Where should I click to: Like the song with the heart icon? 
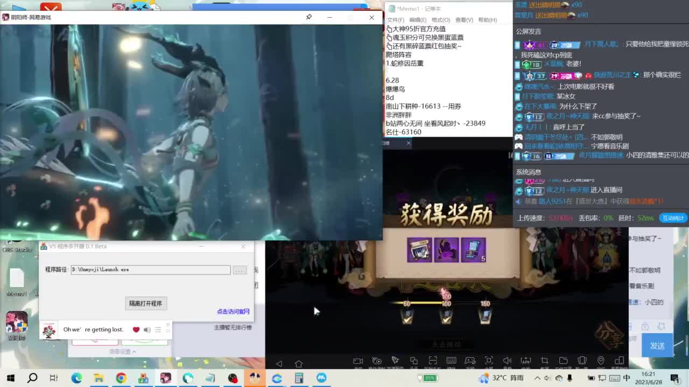click(136, 329)
